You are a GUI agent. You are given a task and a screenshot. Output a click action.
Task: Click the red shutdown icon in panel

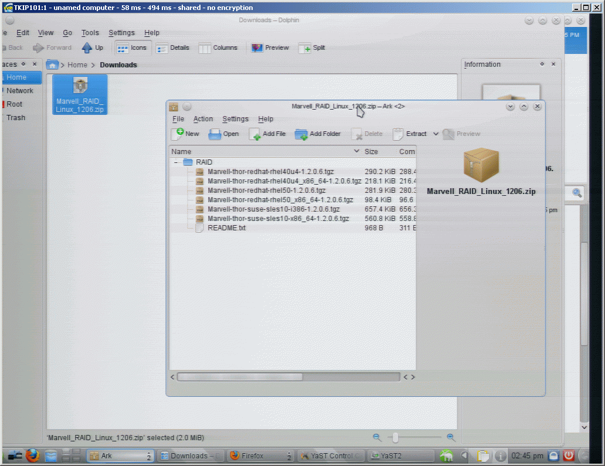point(569,456)
